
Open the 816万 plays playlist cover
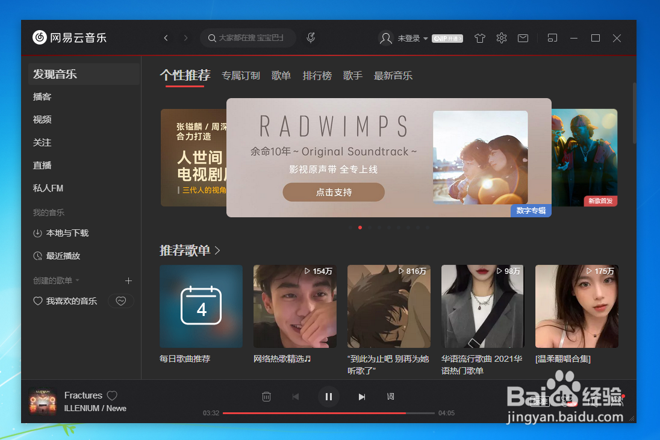[x=389, y=306]
